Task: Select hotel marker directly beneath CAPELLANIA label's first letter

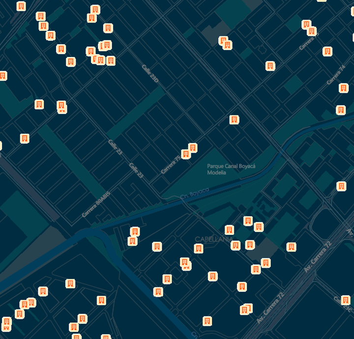Action: tap(198, 248)
